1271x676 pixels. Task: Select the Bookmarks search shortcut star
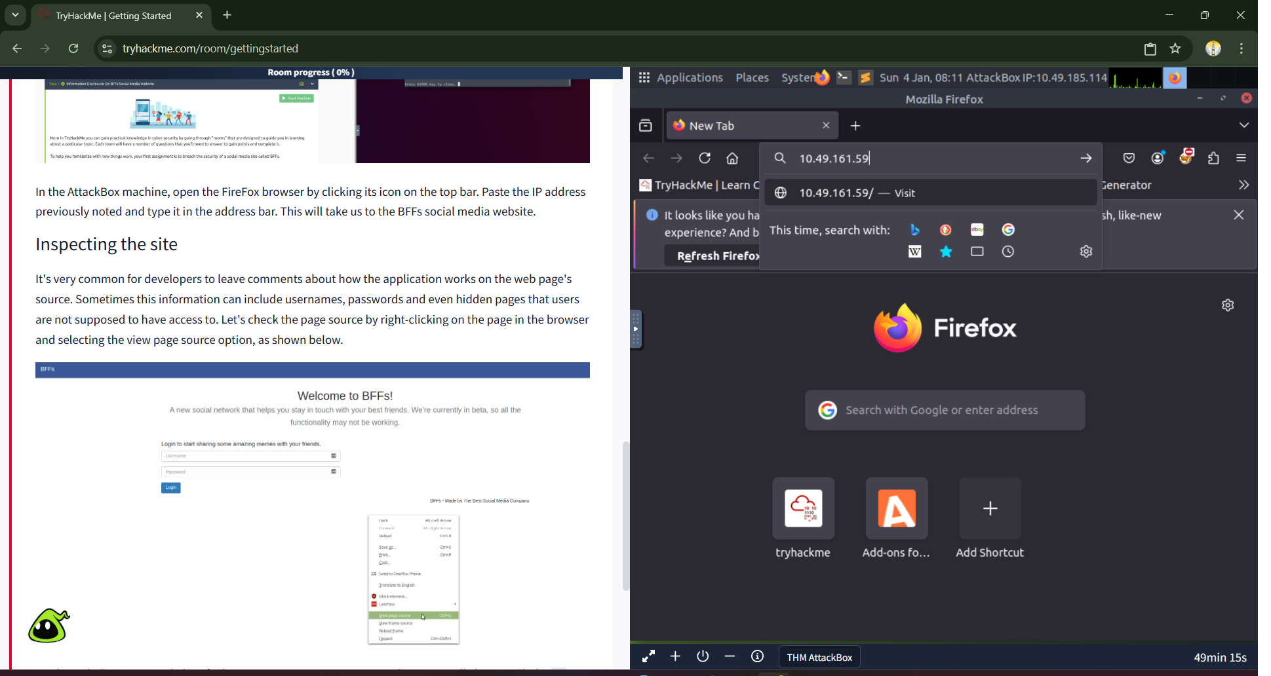coord(946,252)
